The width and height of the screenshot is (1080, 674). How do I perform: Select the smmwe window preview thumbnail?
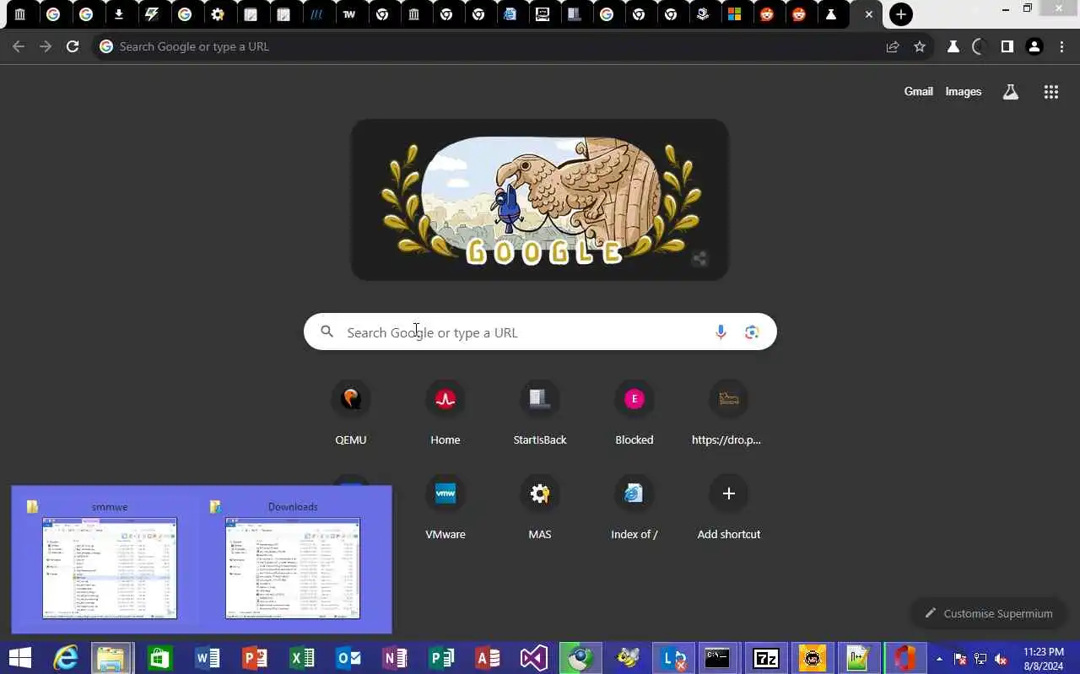(x=110, y=568)
